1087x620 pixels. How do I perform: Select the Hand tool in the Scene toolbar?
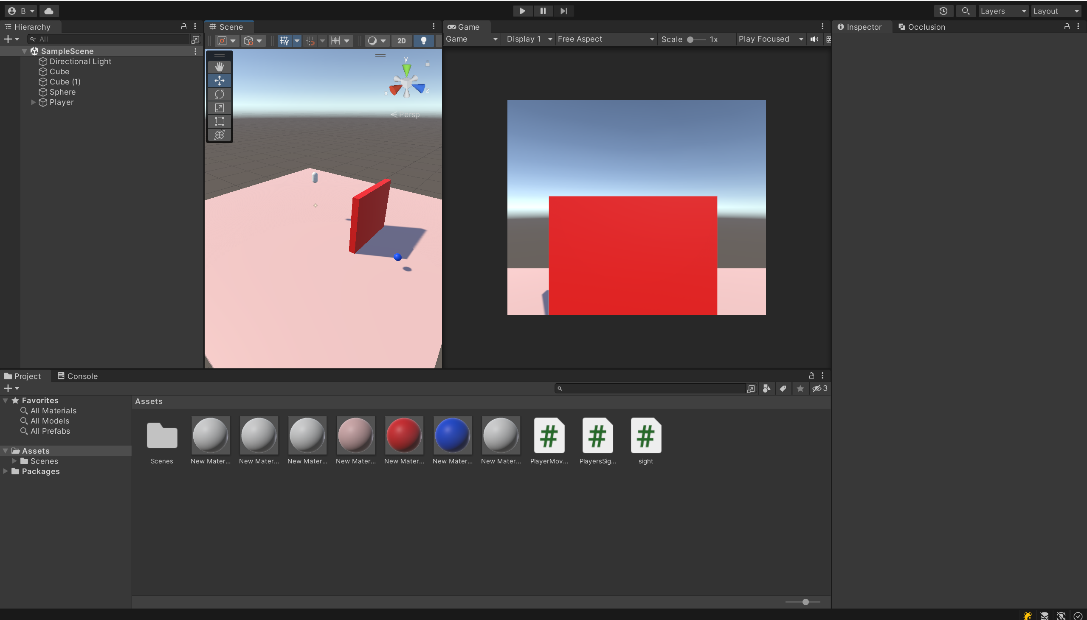click(220, 67)
